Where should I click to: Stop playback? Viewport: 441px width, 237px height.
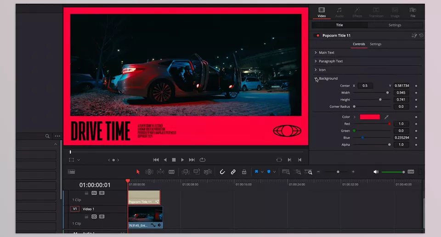pyautogui.click(x=174, y=160)
